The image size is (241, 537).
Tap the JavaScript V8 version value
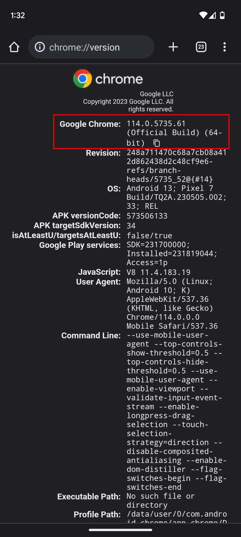click(158, 272)
